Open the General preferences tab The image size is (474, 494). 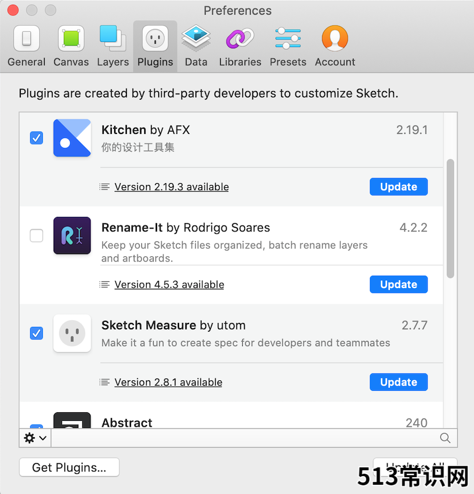pyautogui.click(x=27, y=46)
